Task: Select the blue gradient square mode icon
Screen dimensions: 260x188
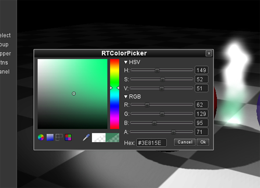Action: coord(50,137)
